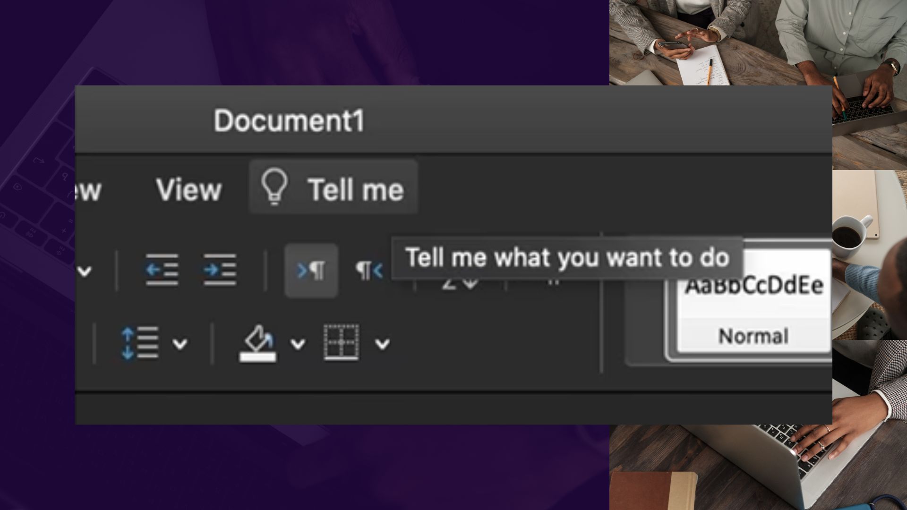This screenshot has width=907, height=510.
Task: Open the Borders dropdown arrow
Action: [382, 344]
